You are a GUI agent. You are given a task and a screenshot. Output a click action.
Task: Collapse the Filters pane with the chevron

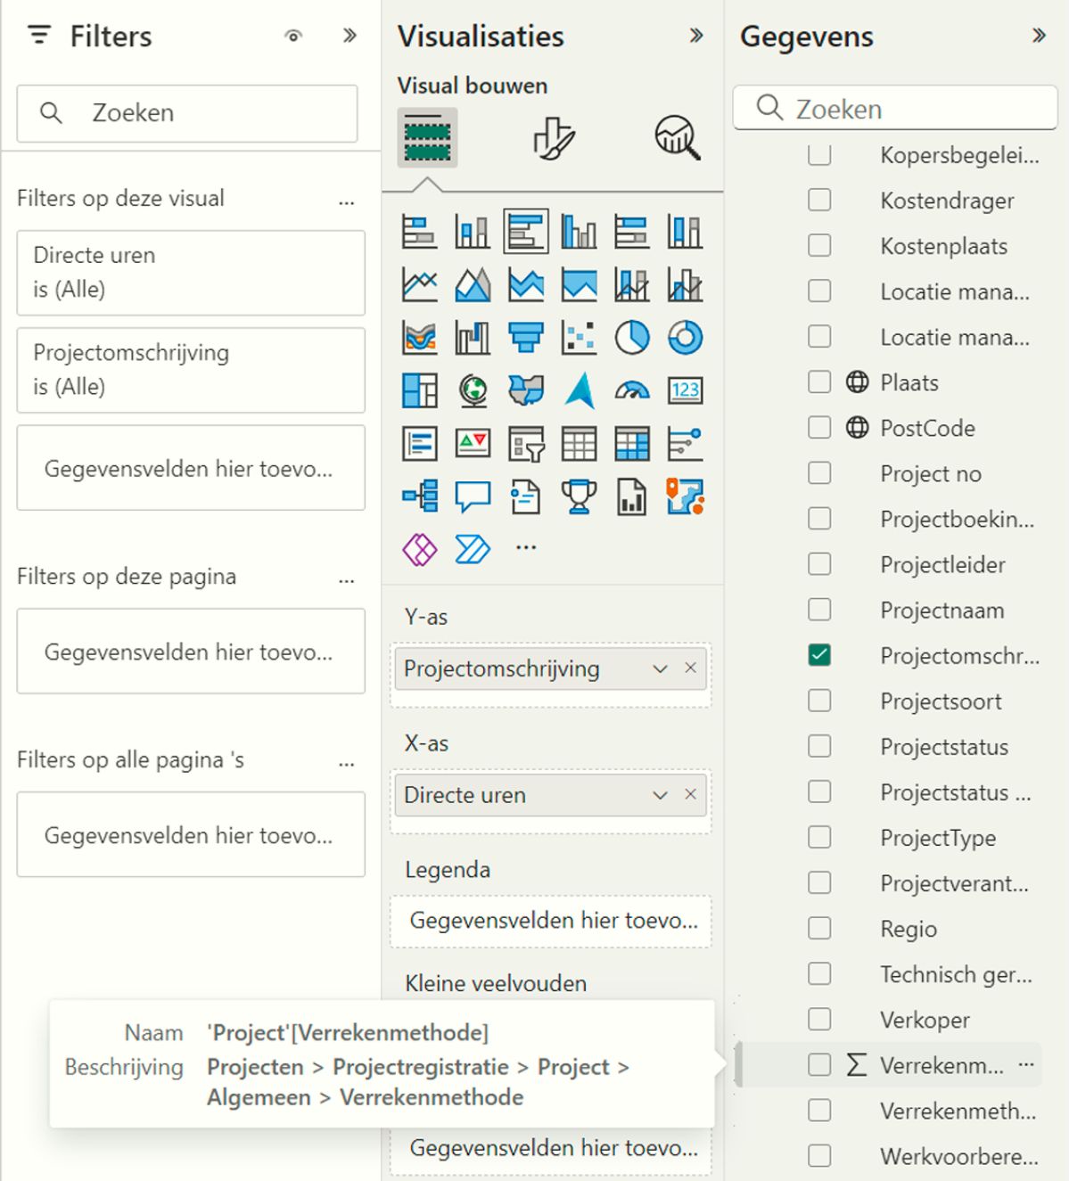350,36
